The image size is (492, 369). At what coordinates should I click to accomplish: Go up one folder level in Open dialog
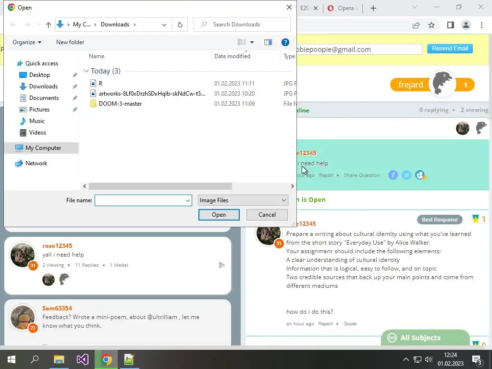[x=49, y=25]
